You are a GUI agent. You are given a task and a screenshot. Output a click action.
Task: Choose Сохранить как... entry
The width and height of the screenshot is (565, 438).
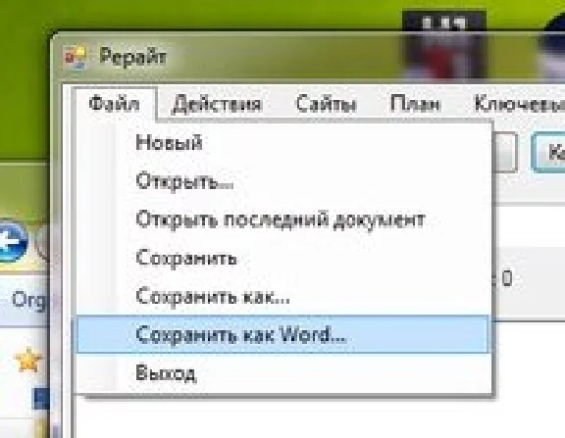coord(283,297)
